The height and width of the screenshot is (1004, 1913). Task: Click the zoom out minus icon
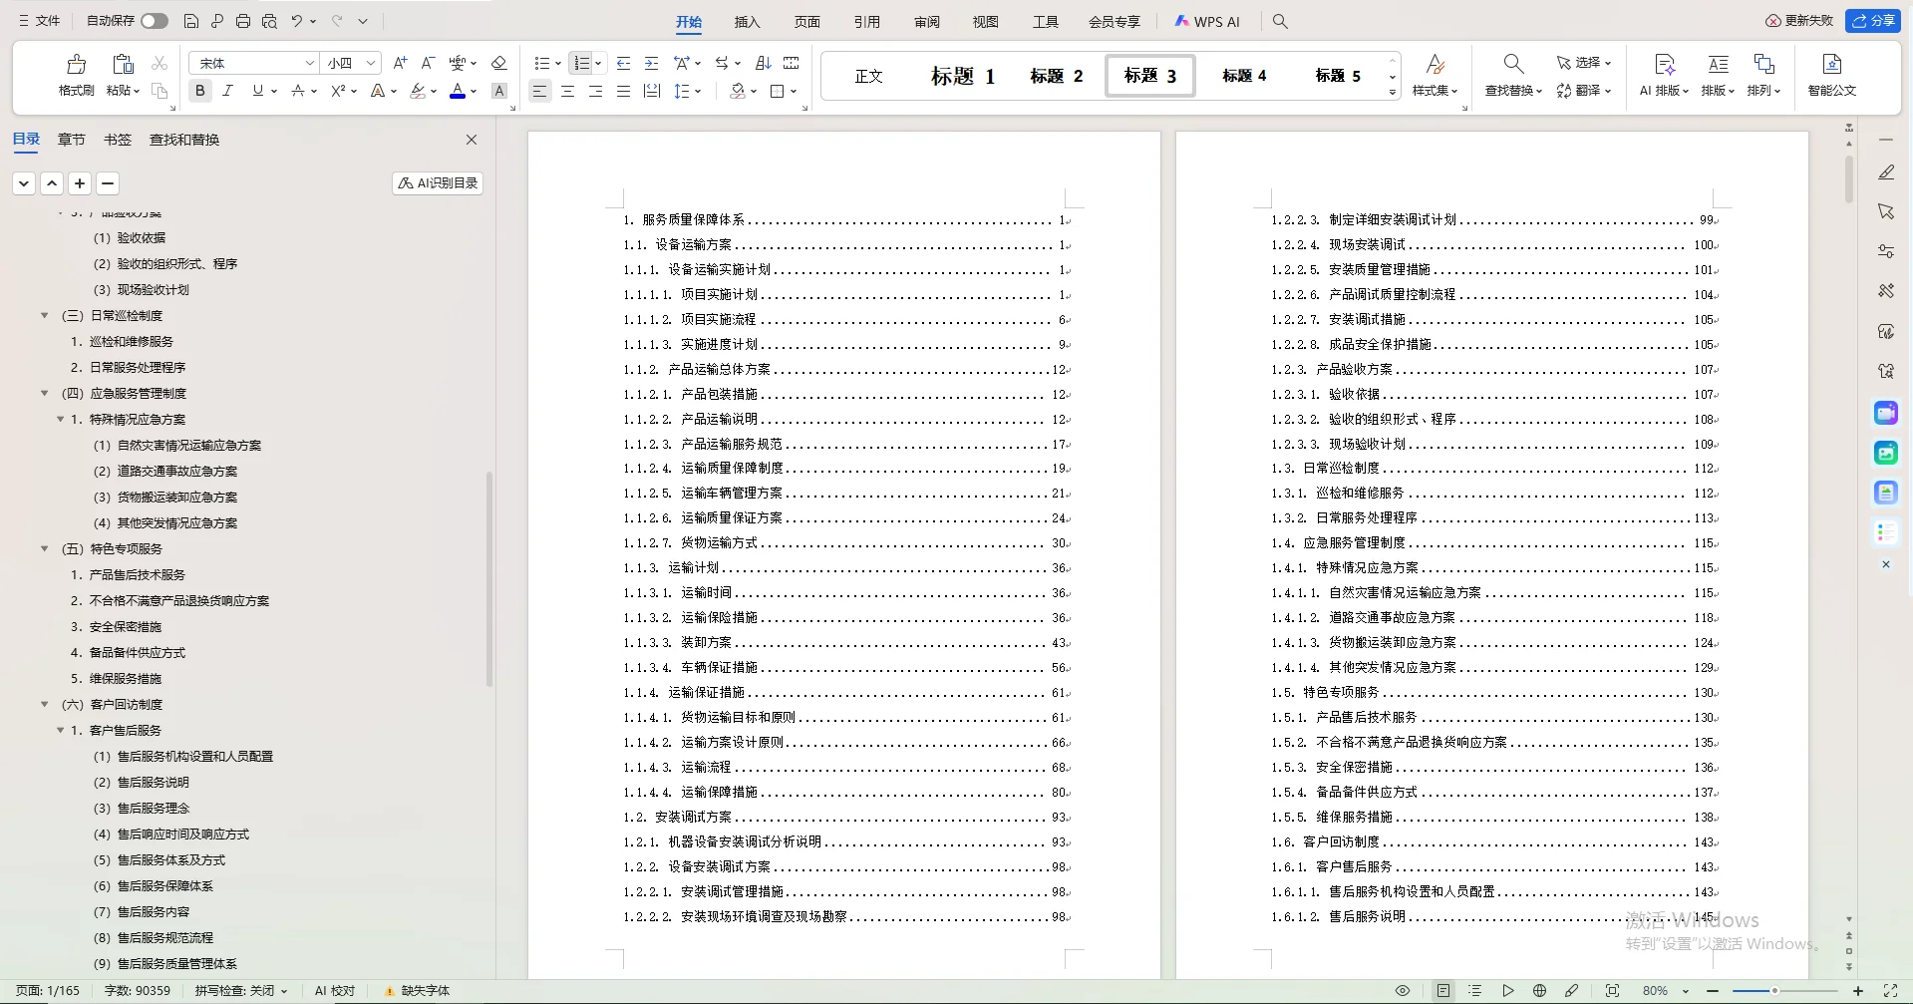click(1713, 991)
